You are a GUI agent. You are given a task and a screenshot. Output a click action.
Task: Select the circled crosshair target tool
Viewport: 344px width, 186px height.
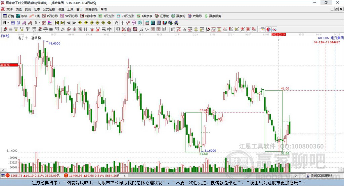click(x=69, y=30)
